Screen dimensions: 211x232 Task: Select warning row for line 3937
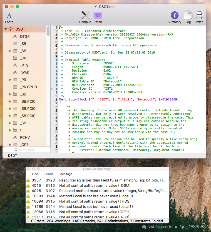click(97, 180)
